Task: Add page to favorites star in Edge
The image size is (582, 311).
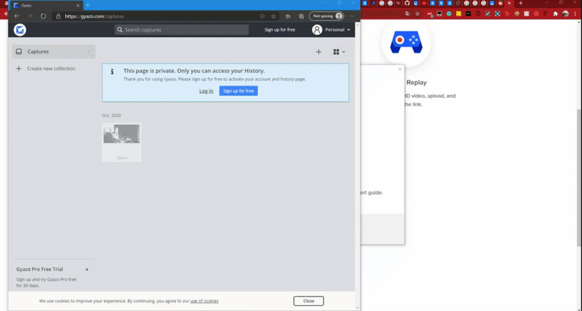Action: point(274,16)
